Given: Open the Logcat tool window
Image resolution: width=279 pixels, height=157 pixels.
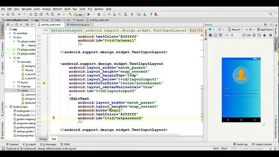Looking at the screenshot, I should [x=29, y=144].
